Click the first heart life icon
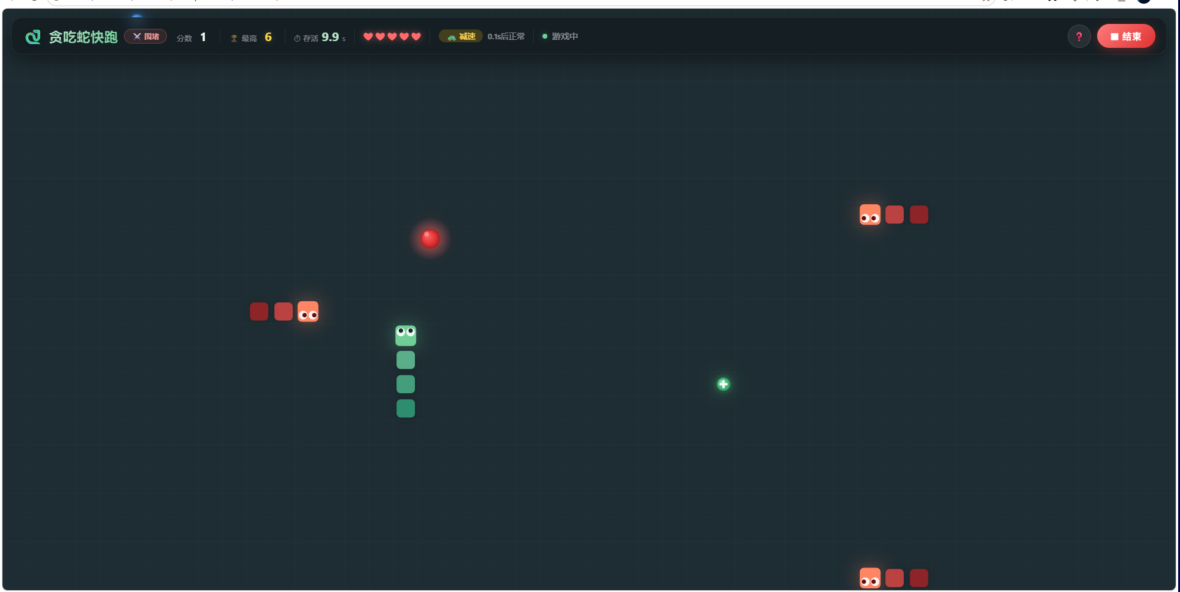Screen dimensions: 1180x592 [368, 36]
